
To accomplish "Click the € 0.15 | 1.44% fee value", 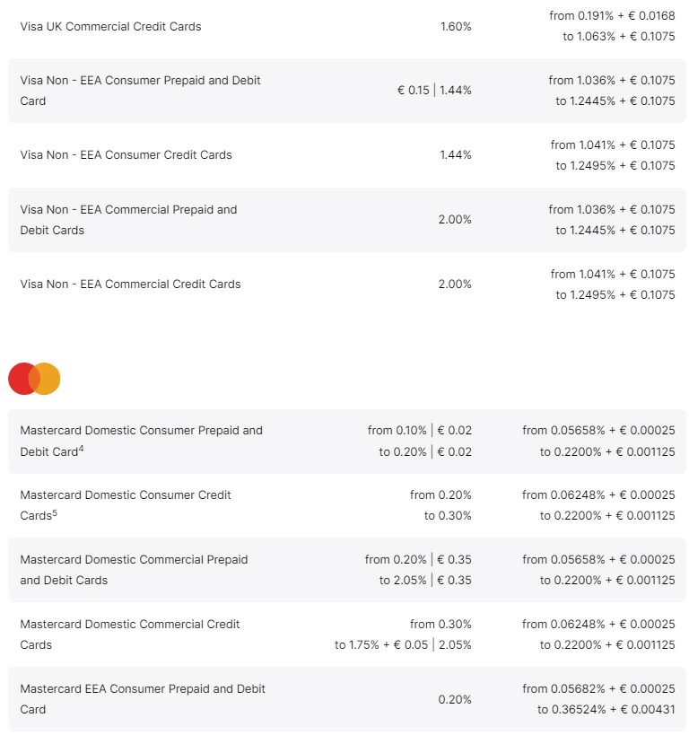I will tap(434, 90).
